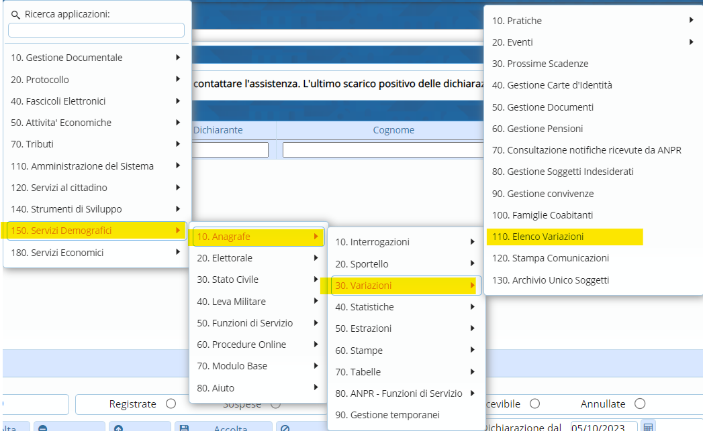Select the radio button left of Annullate label
The width and height of the screenshot is (703, 431).
[534, 404]
